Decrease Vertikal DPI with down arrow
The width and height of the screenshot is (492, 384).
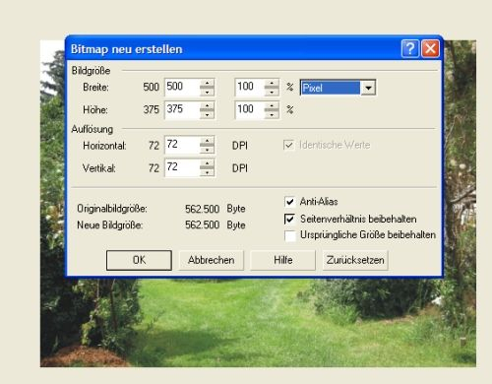coord(207,172)
